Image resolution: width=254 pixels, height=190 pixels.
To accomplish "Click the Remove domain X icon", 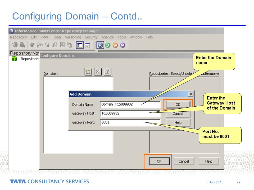I will point(98,72).
